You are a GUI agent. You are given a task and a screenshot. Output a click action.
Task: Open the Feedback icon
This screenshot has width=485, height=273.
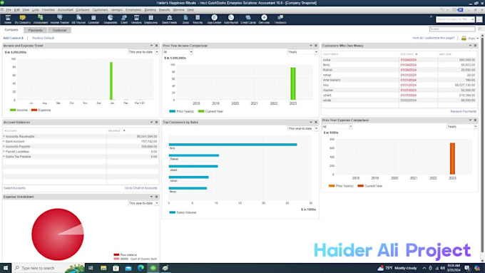(280, 19)
